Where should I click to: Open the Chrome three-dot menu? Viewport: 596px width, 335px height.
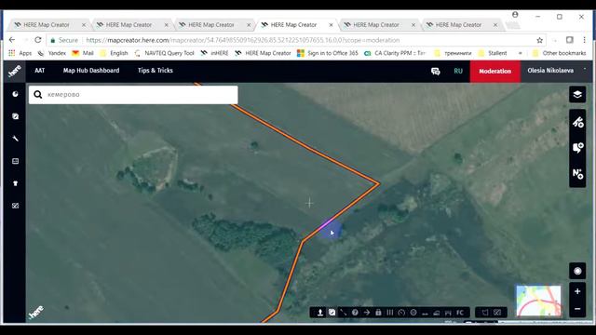584,40
